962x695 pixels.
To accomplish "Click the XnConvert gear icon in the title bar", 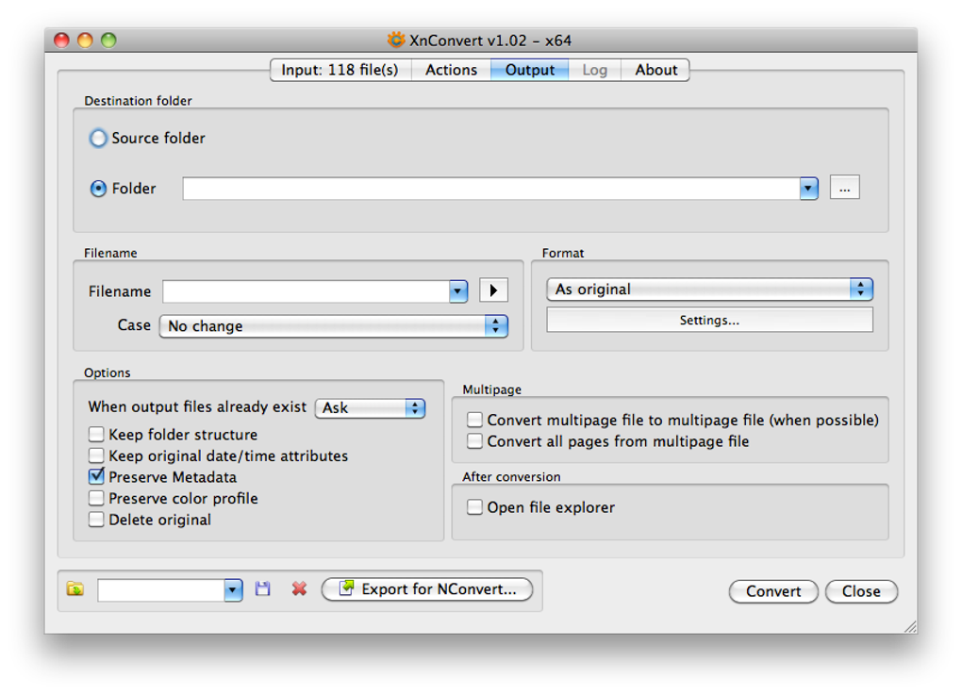I will 396,40.
